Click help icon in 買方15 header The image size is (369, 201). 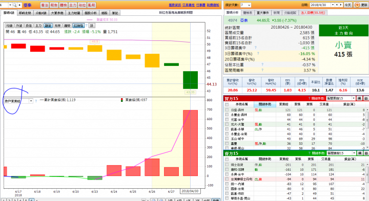tap(309, 98)
